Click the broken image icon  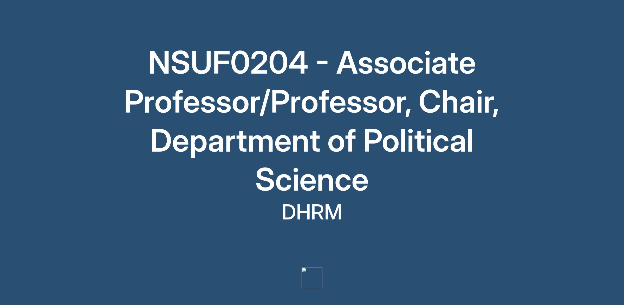click(304, 270)
